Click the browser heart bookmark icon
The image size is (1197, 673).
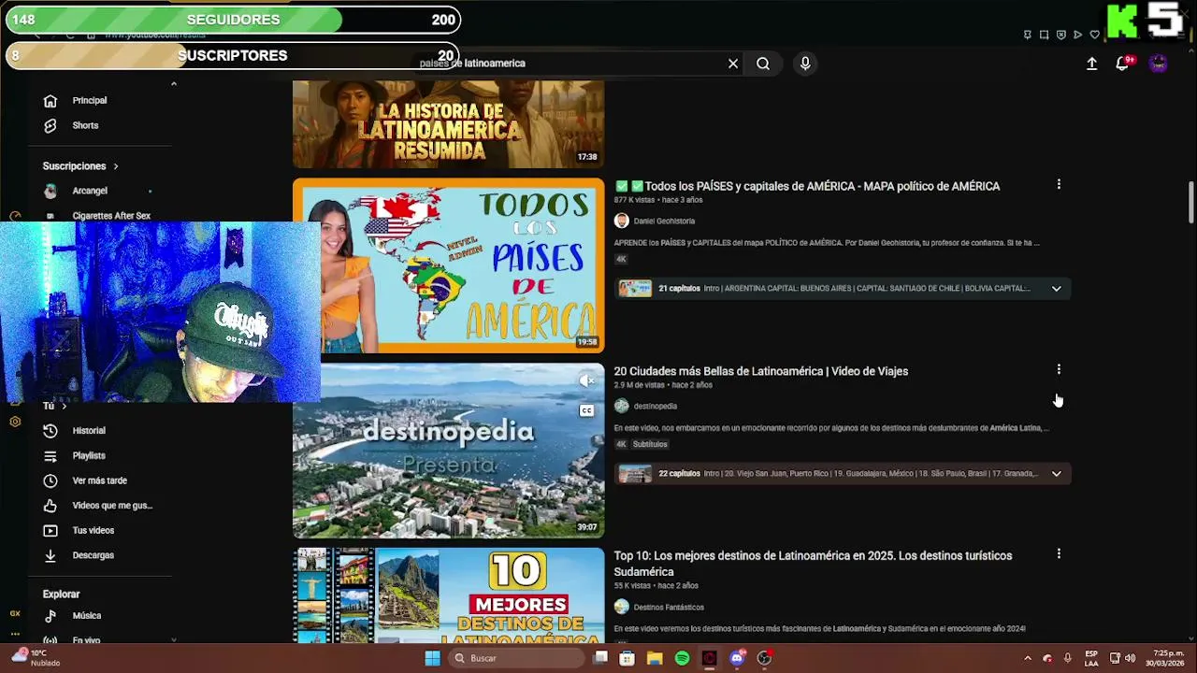[1095, 35]
